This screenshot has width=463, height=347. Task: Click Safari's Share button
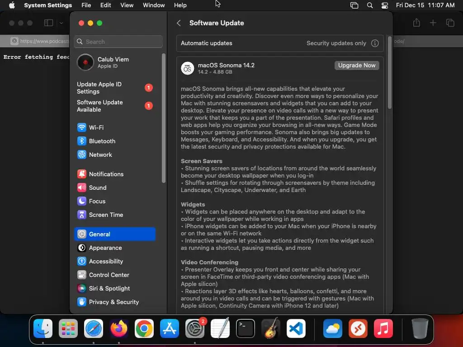pyautogui.click(x=416, y=23)
